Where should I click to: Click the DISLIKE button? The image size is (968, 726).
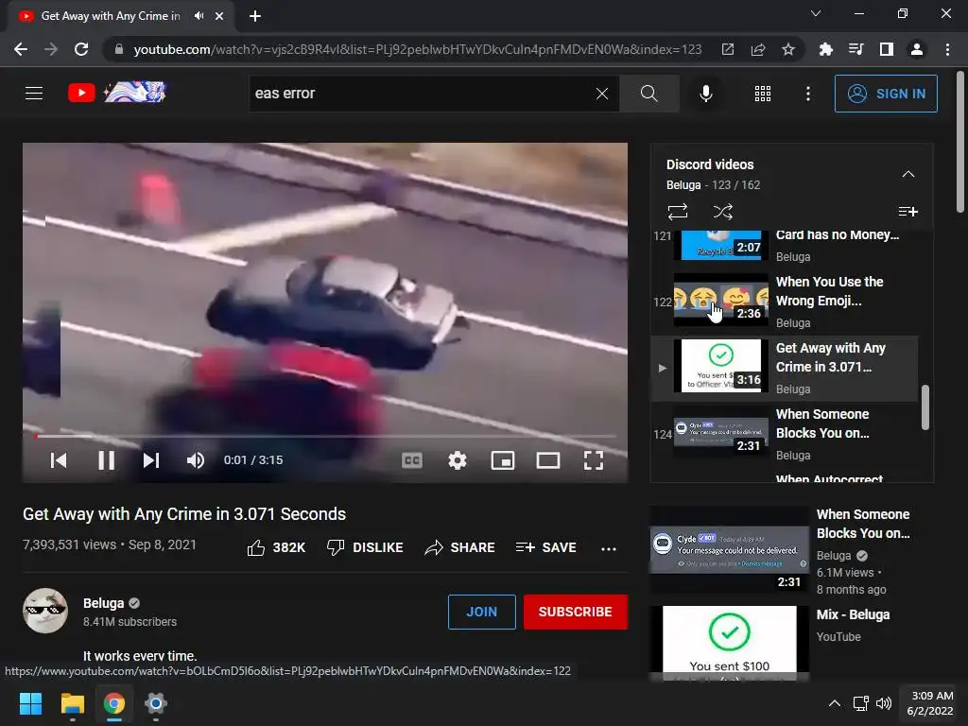pyautogui.click(x=365, y=547)
